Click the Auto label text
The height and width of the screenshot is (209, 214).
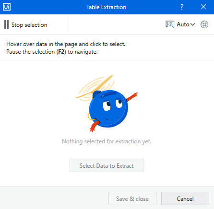[x=183, y=24]
